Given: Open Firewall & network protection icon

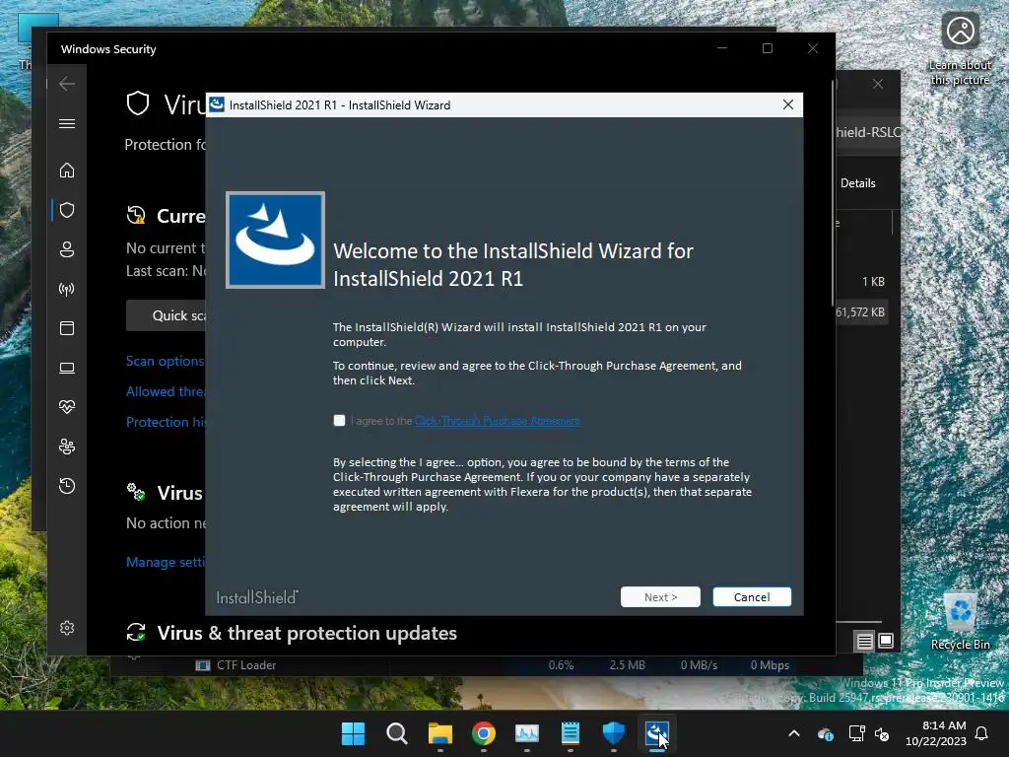Looking at the screenshot, I should [67, 289].
